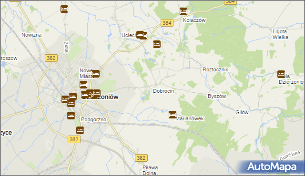Click the hotel marker next to Marianówek
This screenshot has width=305, height=176.
point(173,115)
